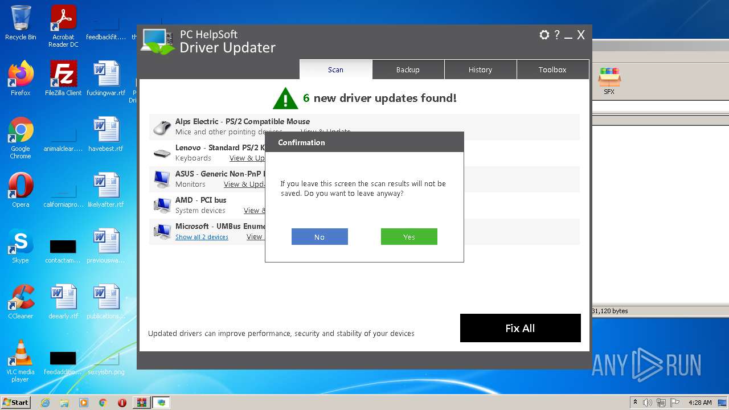
Task: Click the AMD PCI bus device icon
Action: tap(162, 206)
